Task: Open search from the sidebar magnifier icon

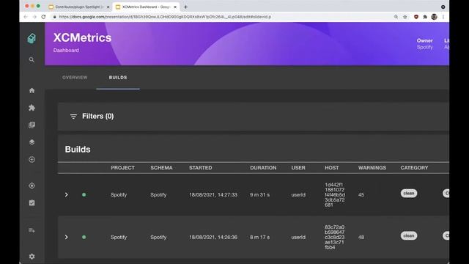Action: click(x=32, y=60)
